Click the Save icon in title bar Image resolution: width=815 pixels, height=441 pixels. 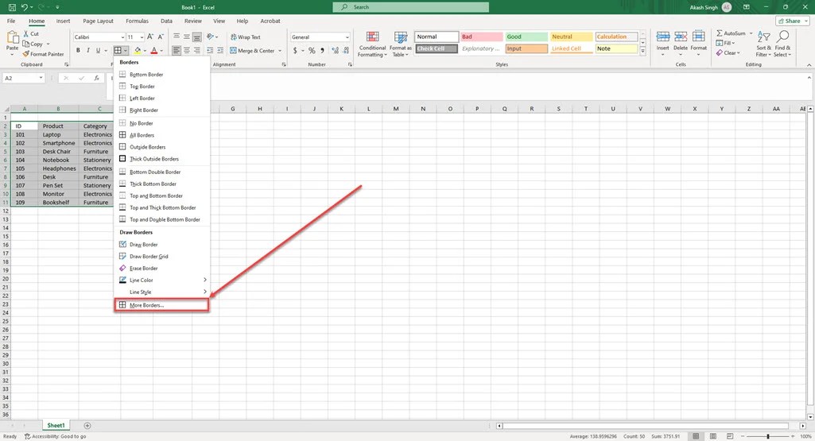tap(12, 7)
